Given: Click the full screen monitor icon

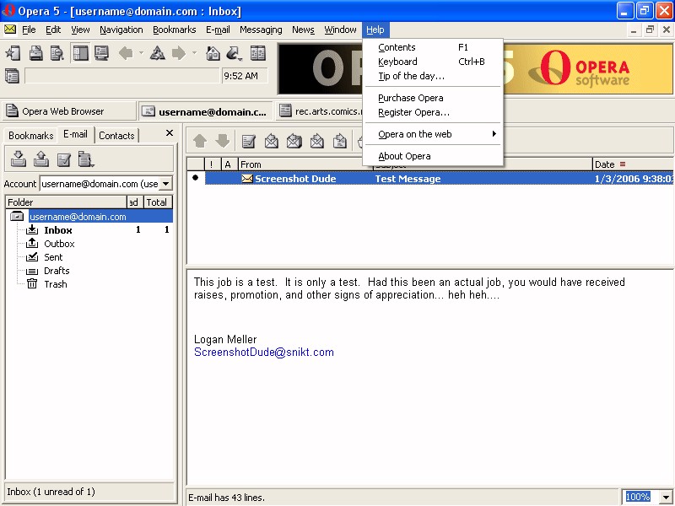Looking at the screenshot, I should [x=101, y=54].
